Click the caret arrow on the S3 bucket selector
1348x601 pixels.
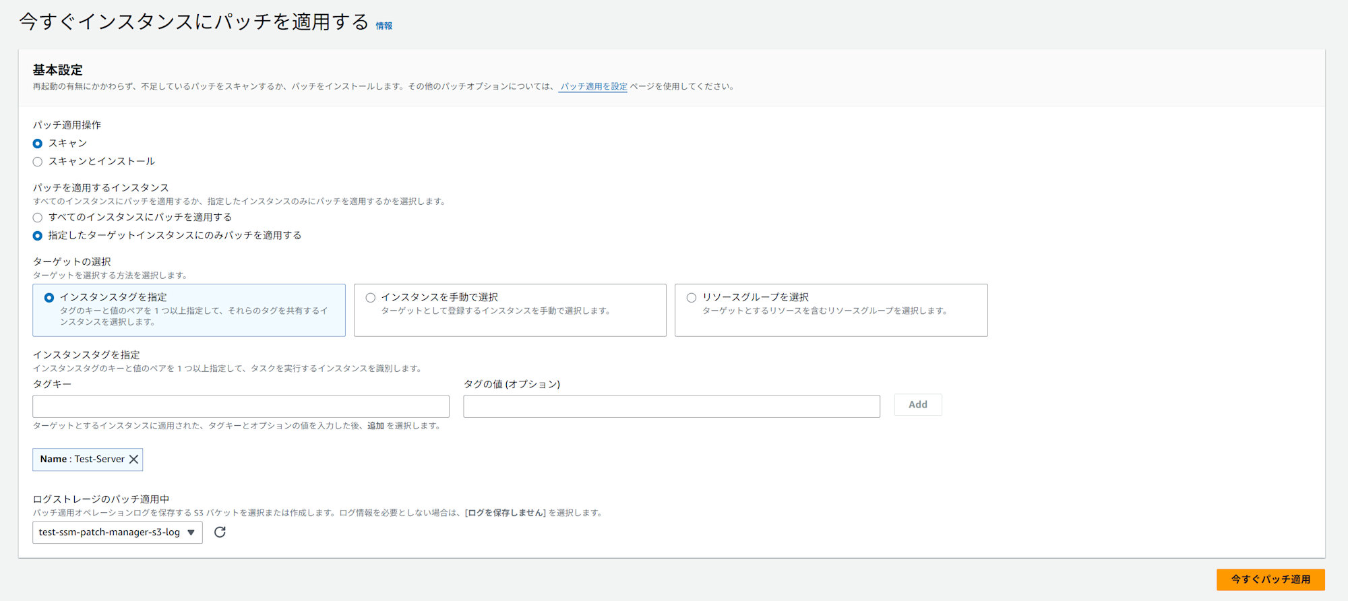click(191, 532)
